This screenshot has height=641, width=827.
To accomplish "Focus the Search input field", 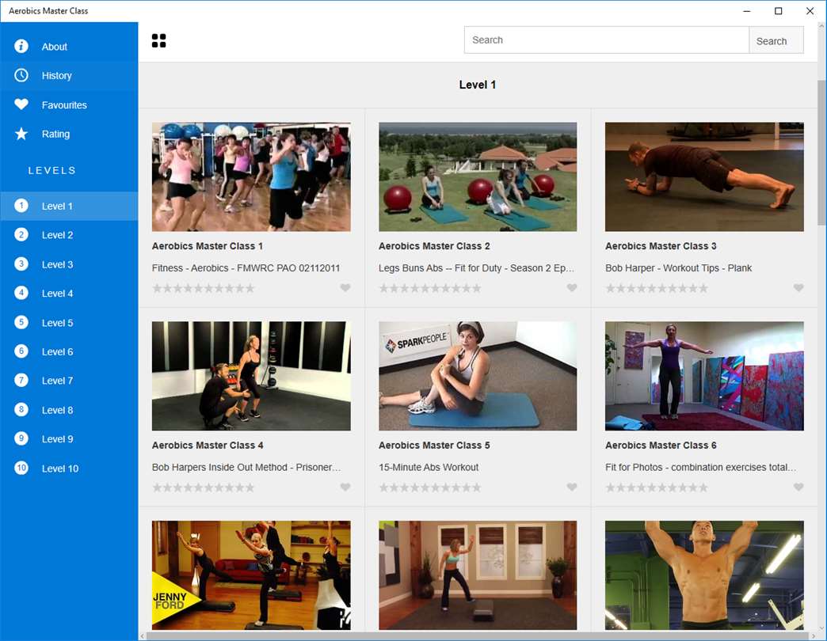I will pyautogui.click(x=607, y=40).
